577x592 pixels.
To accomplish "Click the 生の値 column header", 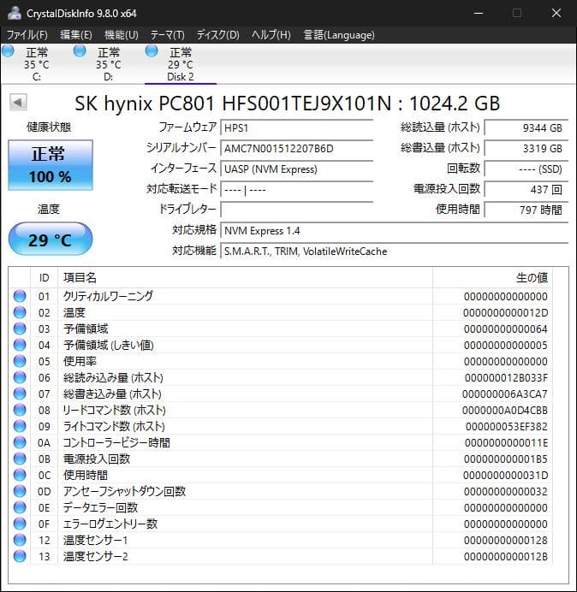I will [492, 278].
